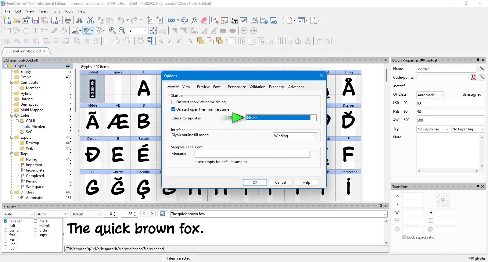Enable On start show Welcome dialog
This screenshot has height=262, width=488.
tap(173, 102)
